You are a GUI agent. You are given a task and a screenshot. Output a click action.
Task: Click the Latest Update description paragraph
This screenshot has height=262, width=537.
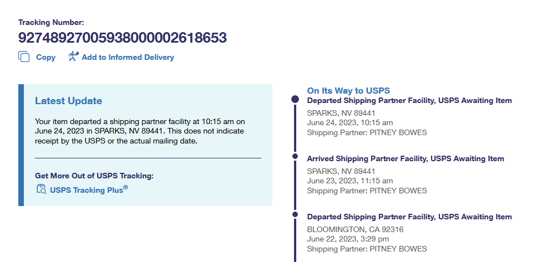pos(139,131)
